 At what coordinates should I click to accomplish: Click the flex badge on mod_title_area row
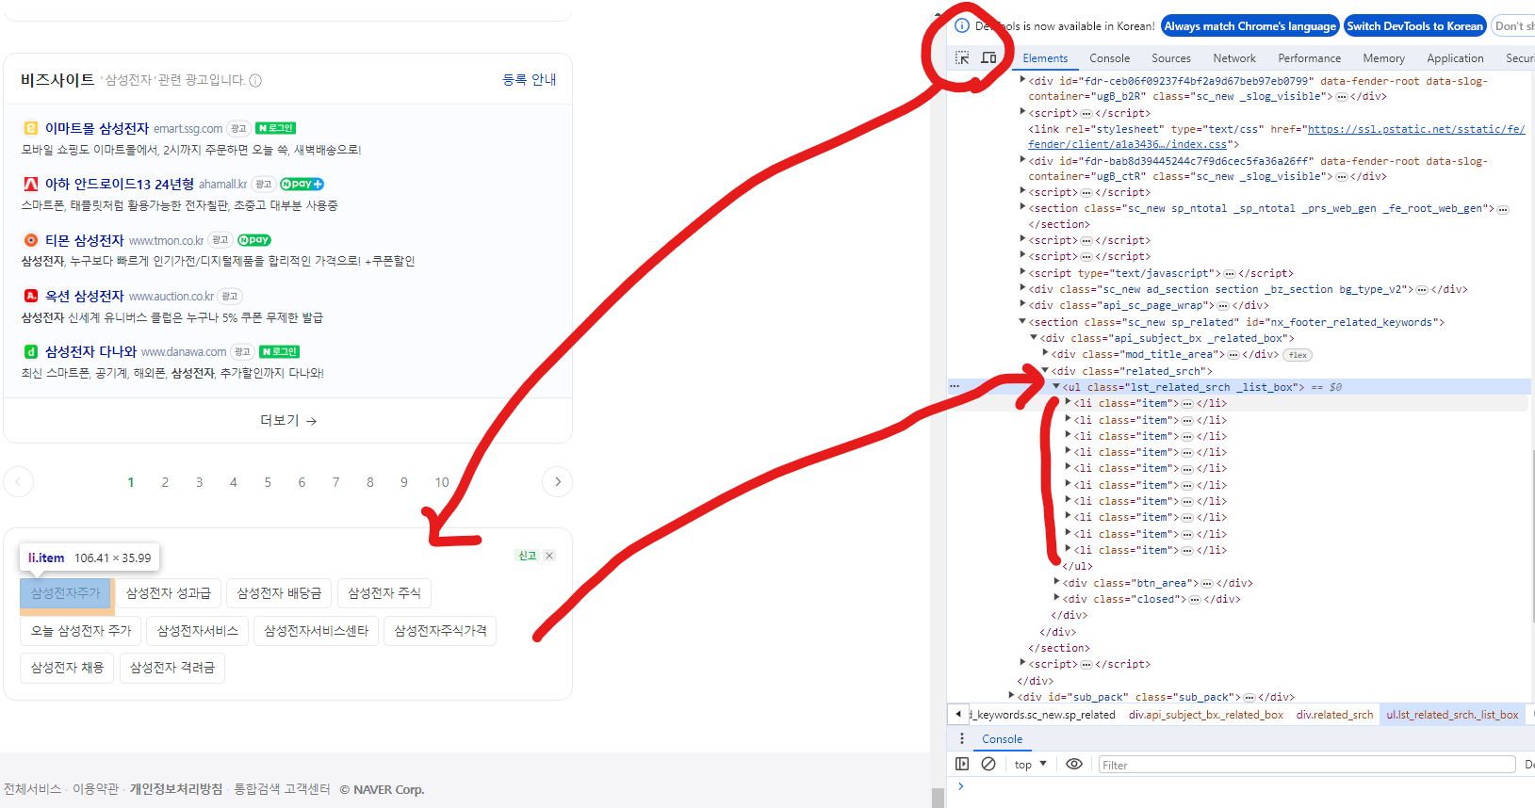1298,355
